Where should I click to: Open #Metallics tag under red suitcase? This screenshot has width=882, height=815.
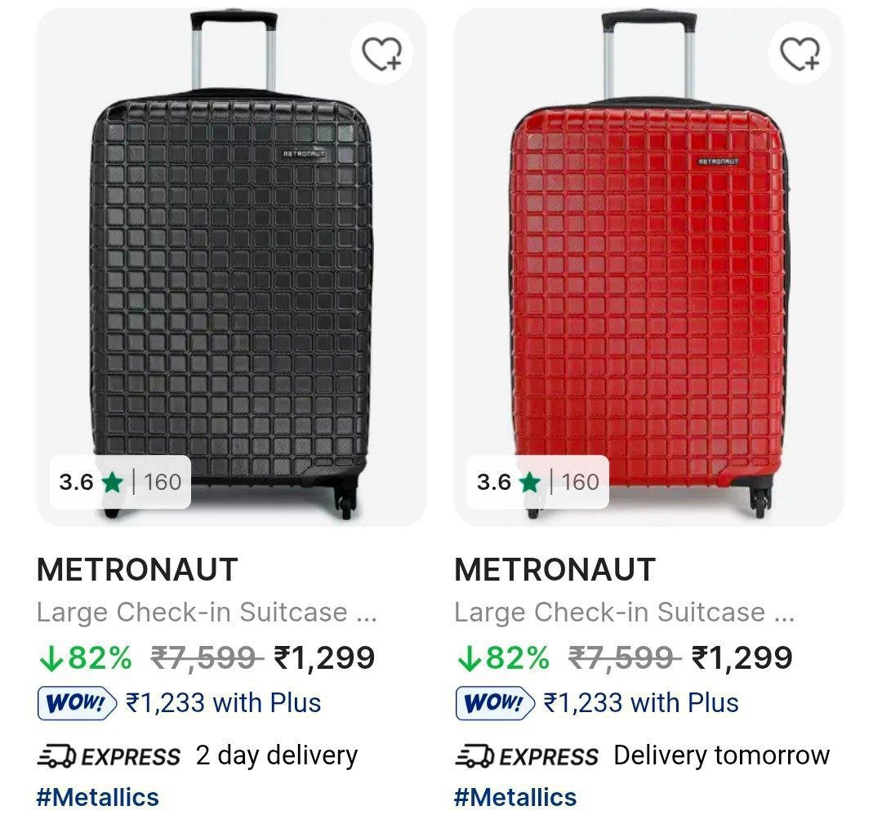515,796
